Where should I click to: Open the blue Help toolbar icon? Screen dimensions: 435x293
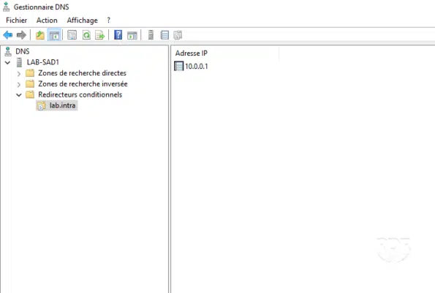(118, 35)
